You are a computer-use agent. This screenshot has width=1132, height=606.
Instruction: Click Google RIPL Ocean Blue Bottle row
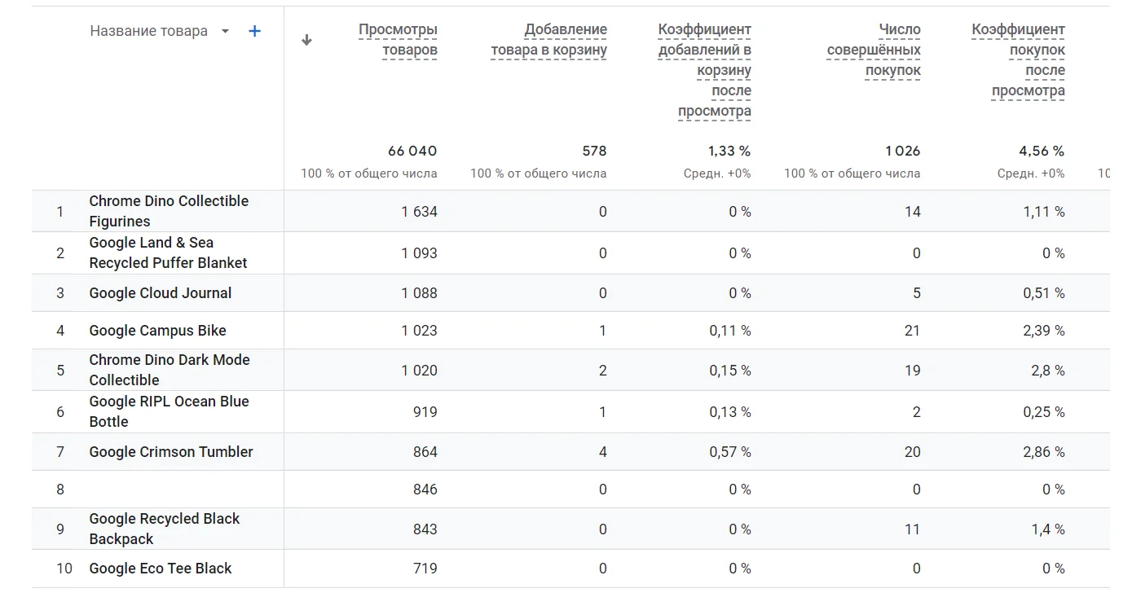tap(169, 411)
